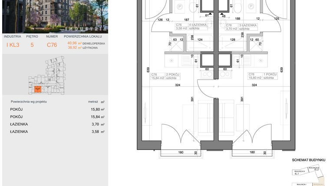Click the orange highlighted unit on site map
Viewport: 330px width, 186px height.
pos(38,90)
